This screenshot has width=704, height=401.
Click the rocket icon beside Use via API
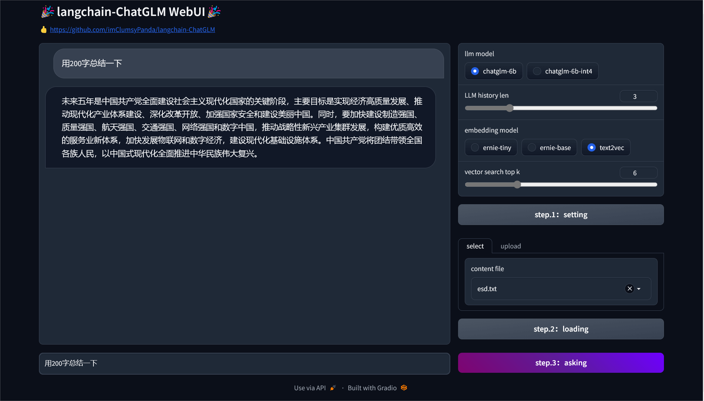pyautogui.click(x=333, y=388)
